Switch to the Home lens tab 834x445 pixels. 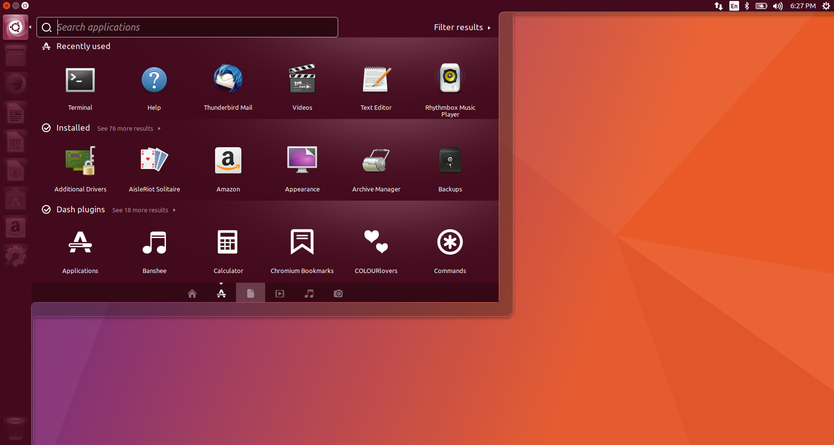[x=192, y=293]
